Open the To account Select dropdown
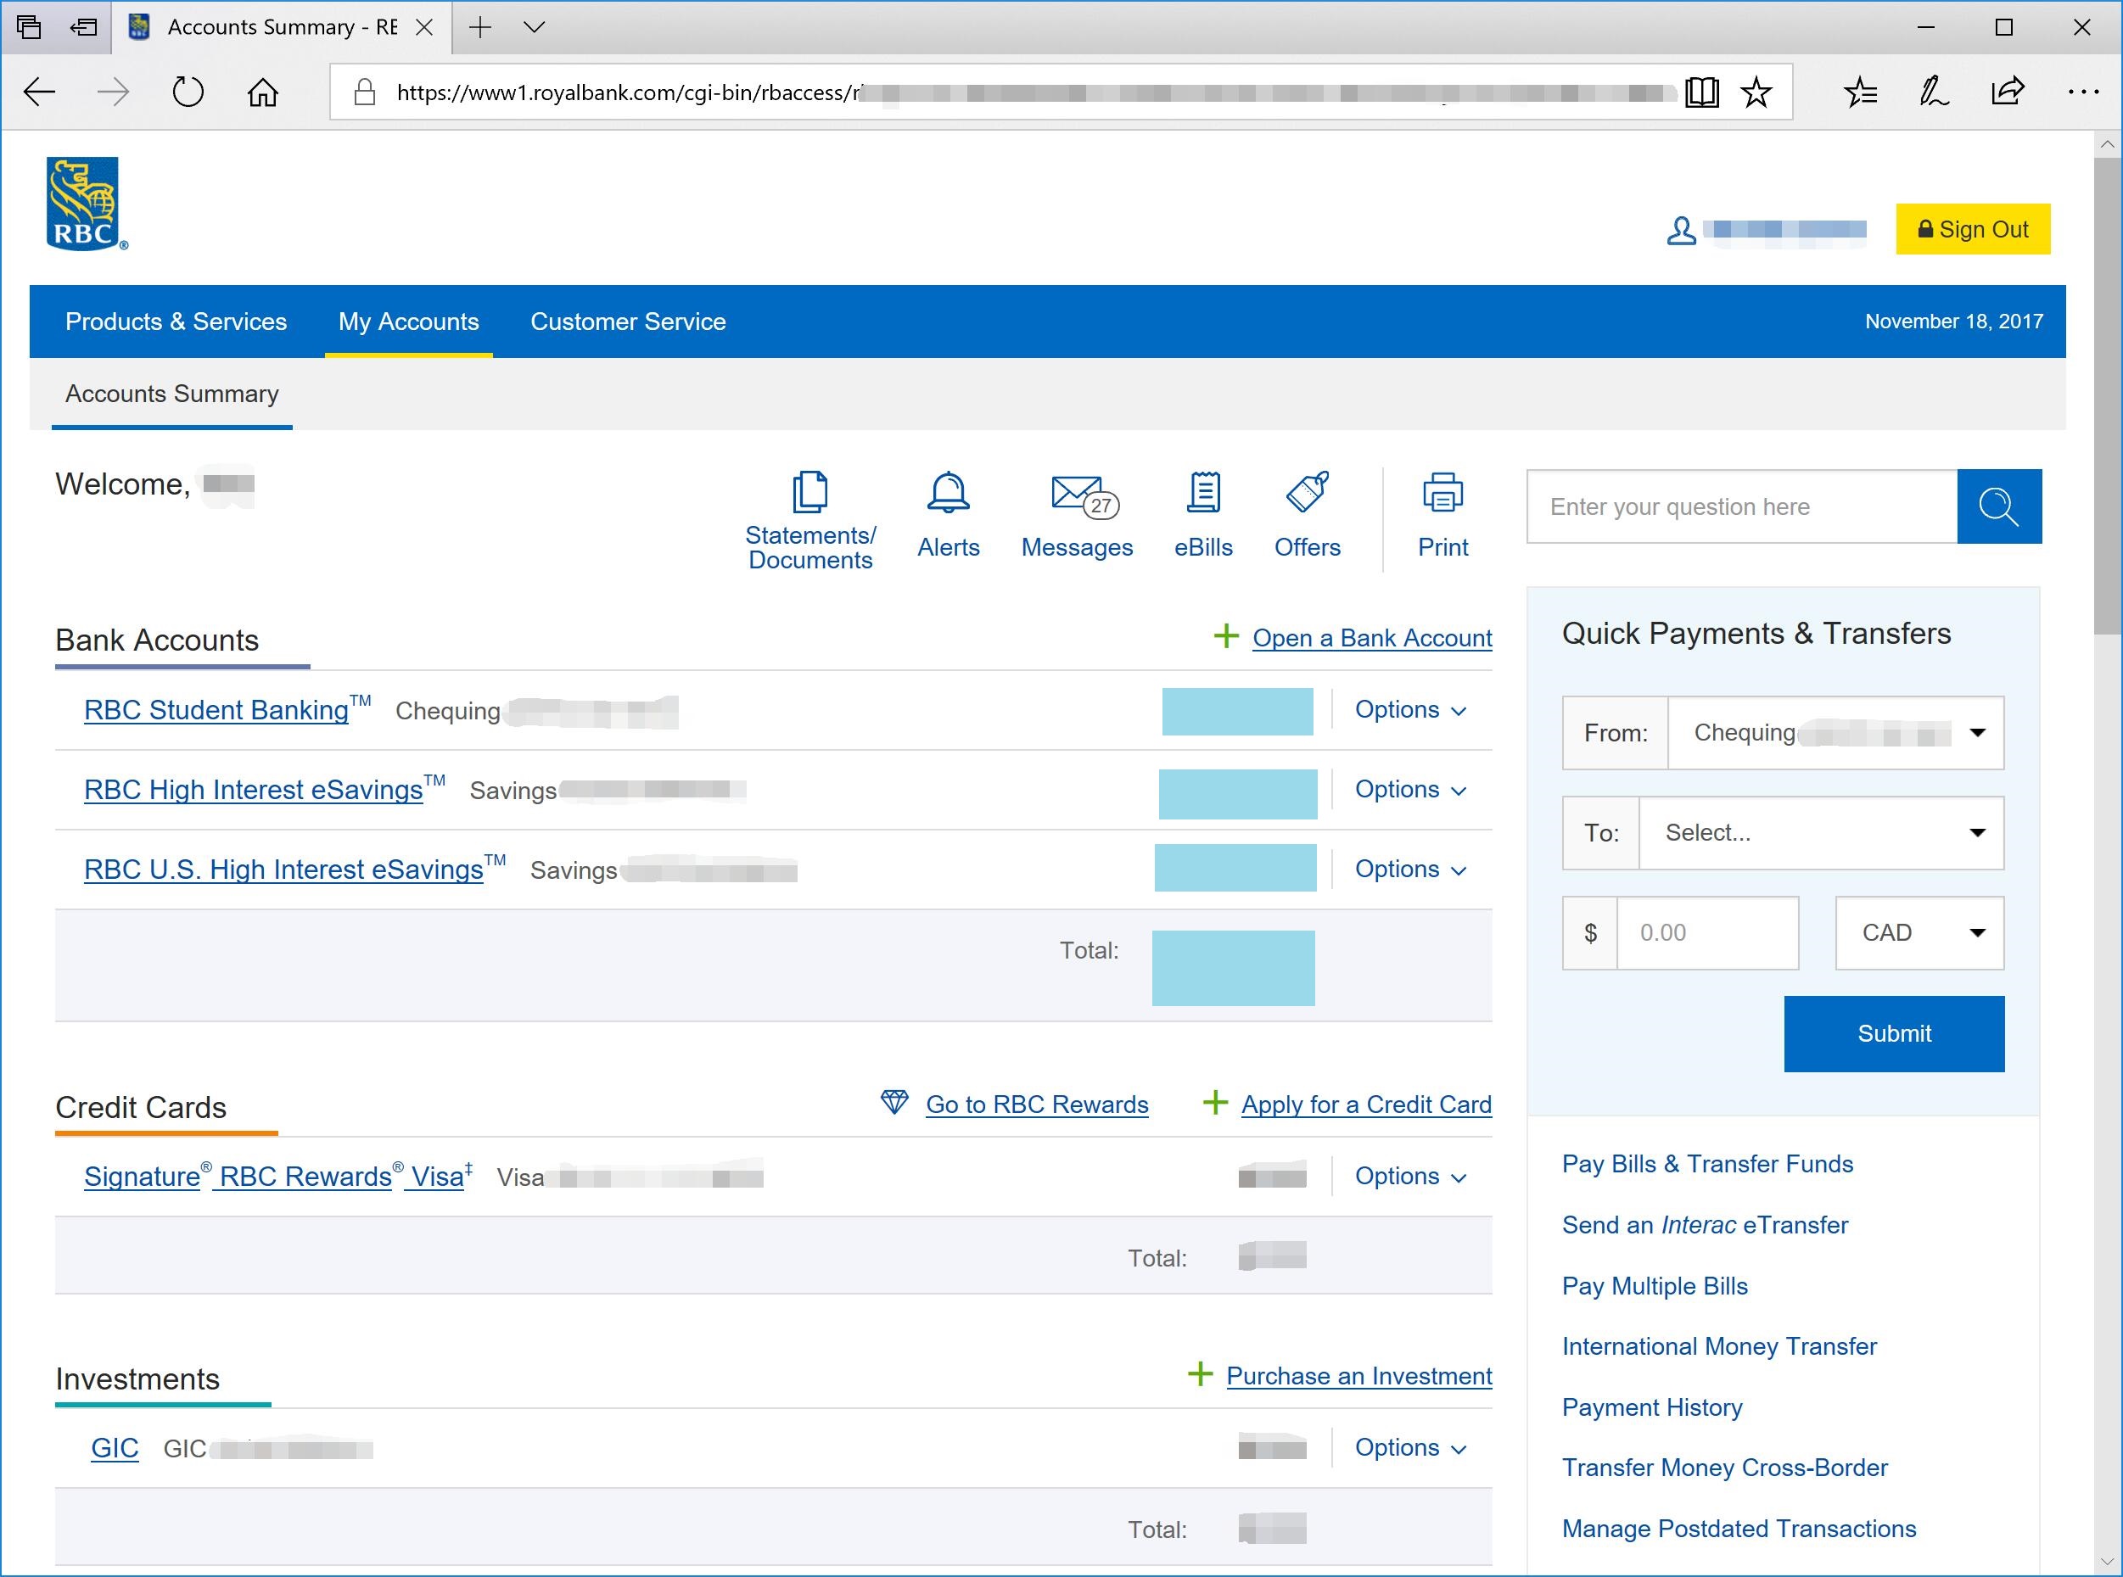The width and height of the screenshot is (2123, 1577). tap(1820, 833)
